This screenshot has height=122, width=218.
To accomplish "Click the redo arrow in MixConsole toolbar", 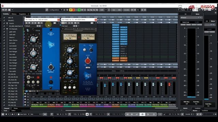I will 6,10.
